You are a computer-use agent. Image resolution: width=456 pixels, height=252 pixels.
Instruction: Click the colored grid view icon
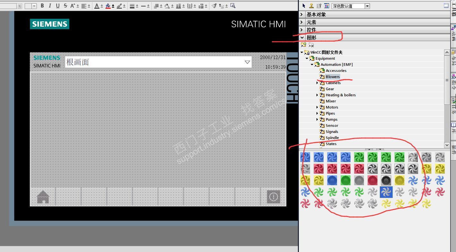(x=326, y=6)
